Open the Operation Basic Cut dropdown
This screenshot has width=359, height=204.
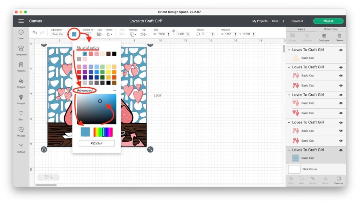(60, 34)
